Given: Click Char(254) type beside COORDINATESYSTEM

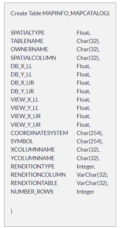Looking at the screenshot, I should coord(90,133).
